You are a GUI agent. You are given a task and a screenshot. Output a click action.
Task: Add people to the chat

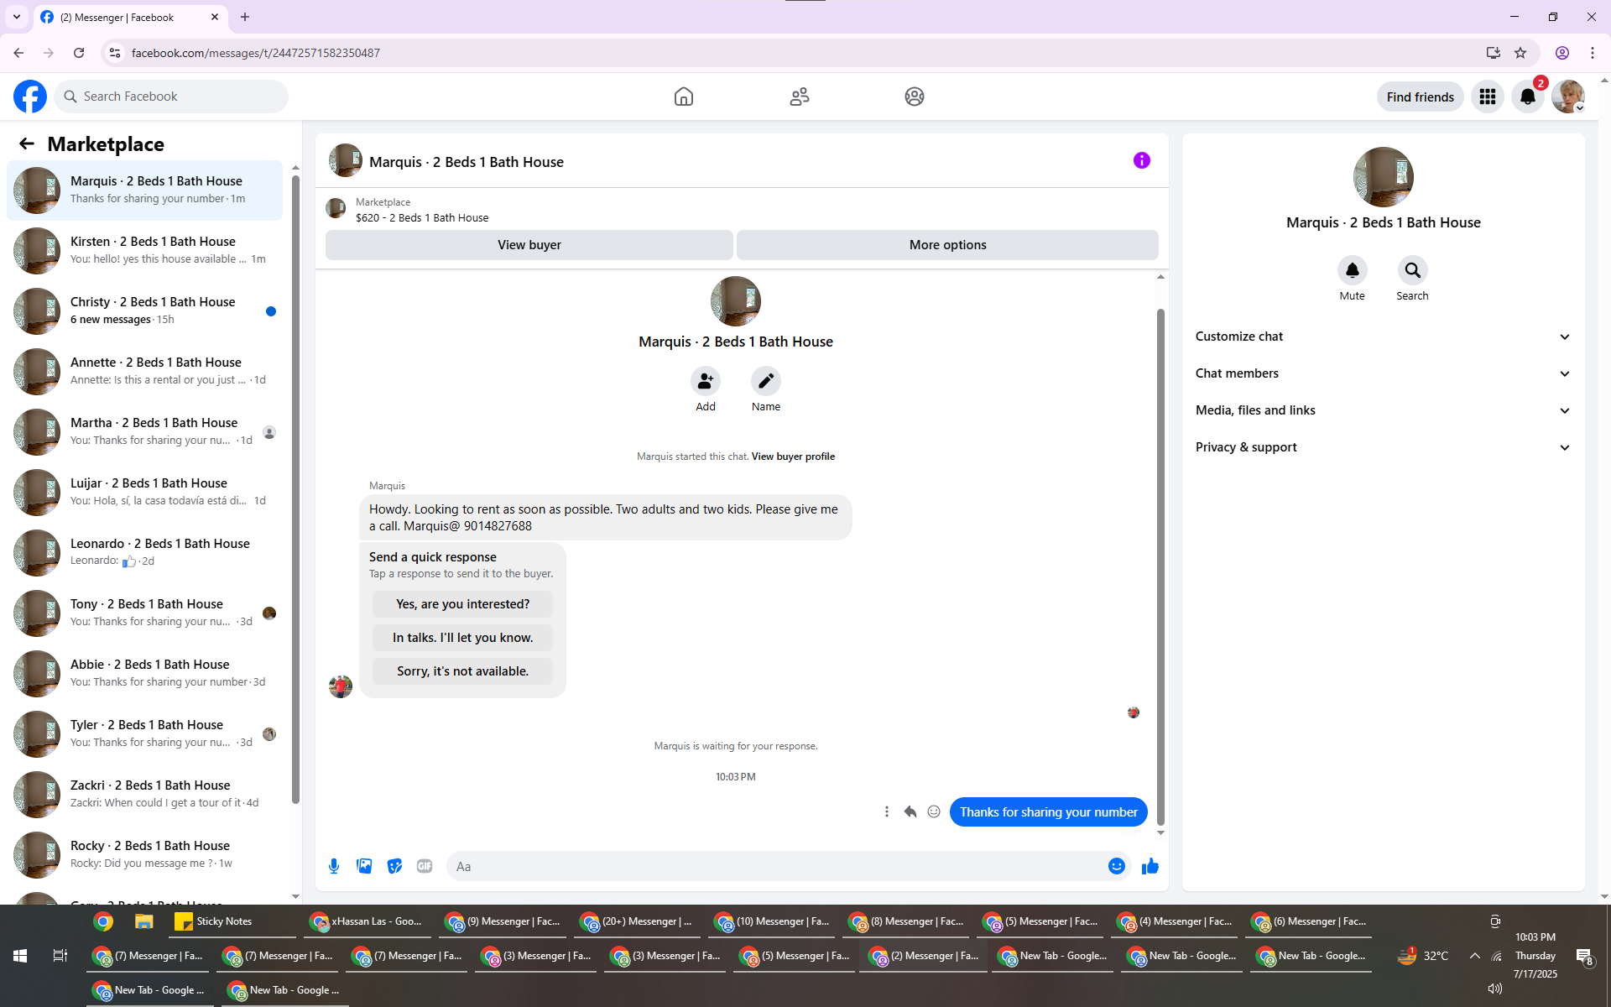[x=706, y=381]
